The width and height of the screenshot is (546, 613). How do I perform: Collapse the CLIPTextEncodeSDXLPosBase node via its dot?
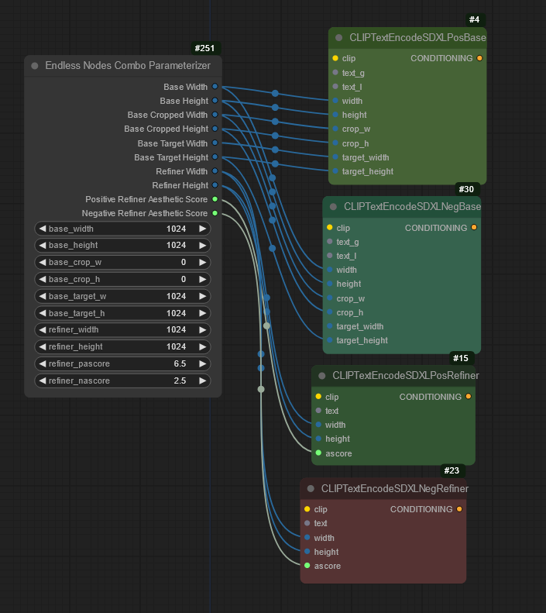pyautogui.click(x=339, y=37)
